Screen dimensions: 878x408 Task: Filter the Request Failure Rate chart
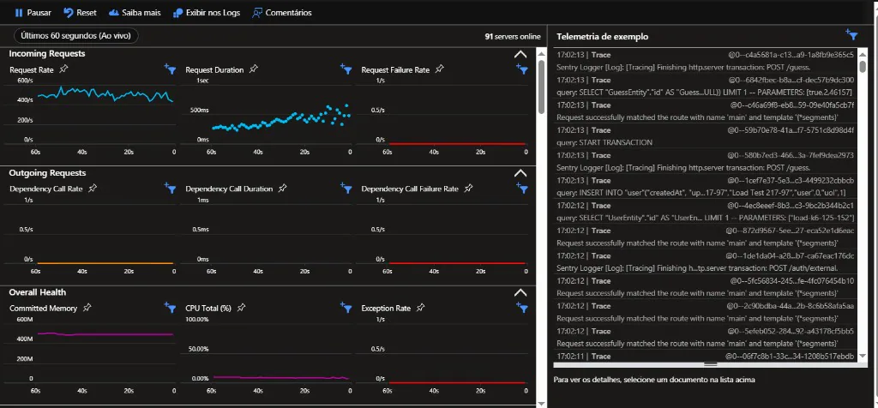click(x=522, y=69)
